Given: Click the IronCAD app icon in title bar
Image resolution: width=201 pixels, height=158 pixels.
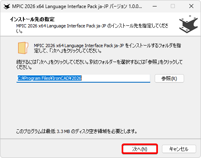Looking at the screenshot, I should tap(7, 6).
